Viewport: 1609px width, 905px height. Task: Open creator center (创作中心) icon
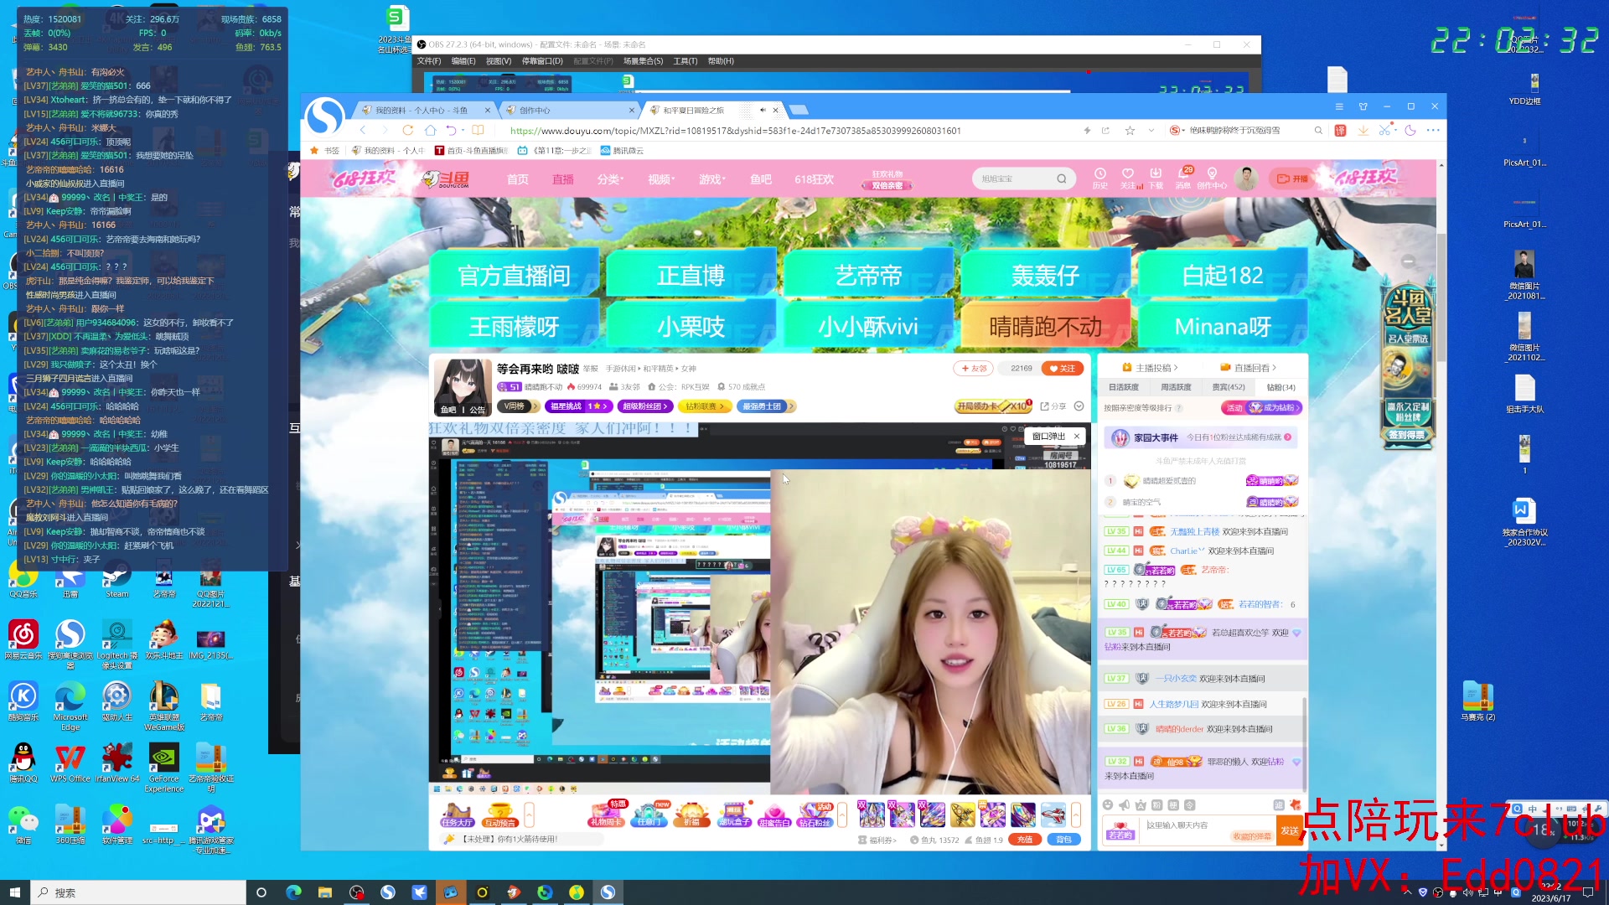1212,178
